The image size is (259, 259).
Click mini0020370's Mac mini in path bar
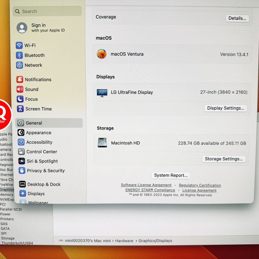[x=88, y=241]
